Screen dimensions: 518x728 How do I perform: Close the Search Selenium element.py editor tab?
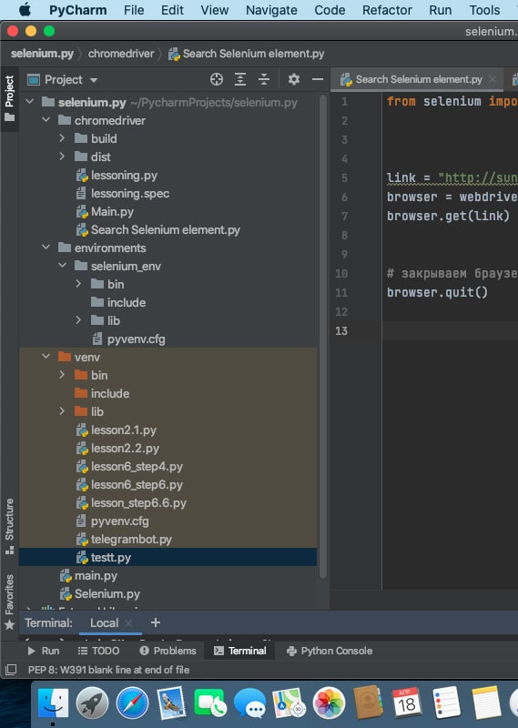coord(493,79)
